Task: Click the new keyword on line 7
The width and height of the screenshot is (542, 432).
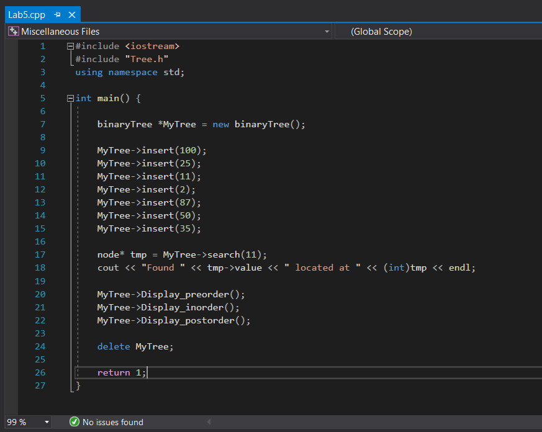Action: (220, 124)
